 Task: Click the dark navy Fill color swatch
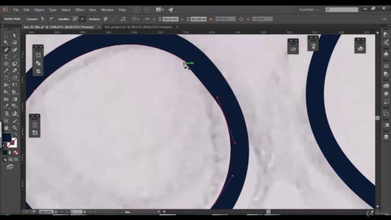(x=7, y=137)
